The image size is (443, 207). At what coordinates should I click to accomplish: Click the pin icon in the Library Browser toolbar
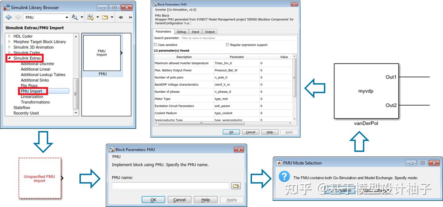pos(121,17)
